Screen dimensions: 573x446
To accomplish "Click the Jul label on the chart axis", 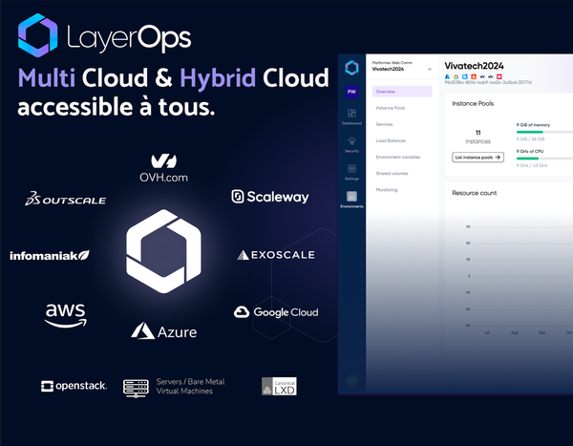I will pyautogui.click(x=487, y=332).
